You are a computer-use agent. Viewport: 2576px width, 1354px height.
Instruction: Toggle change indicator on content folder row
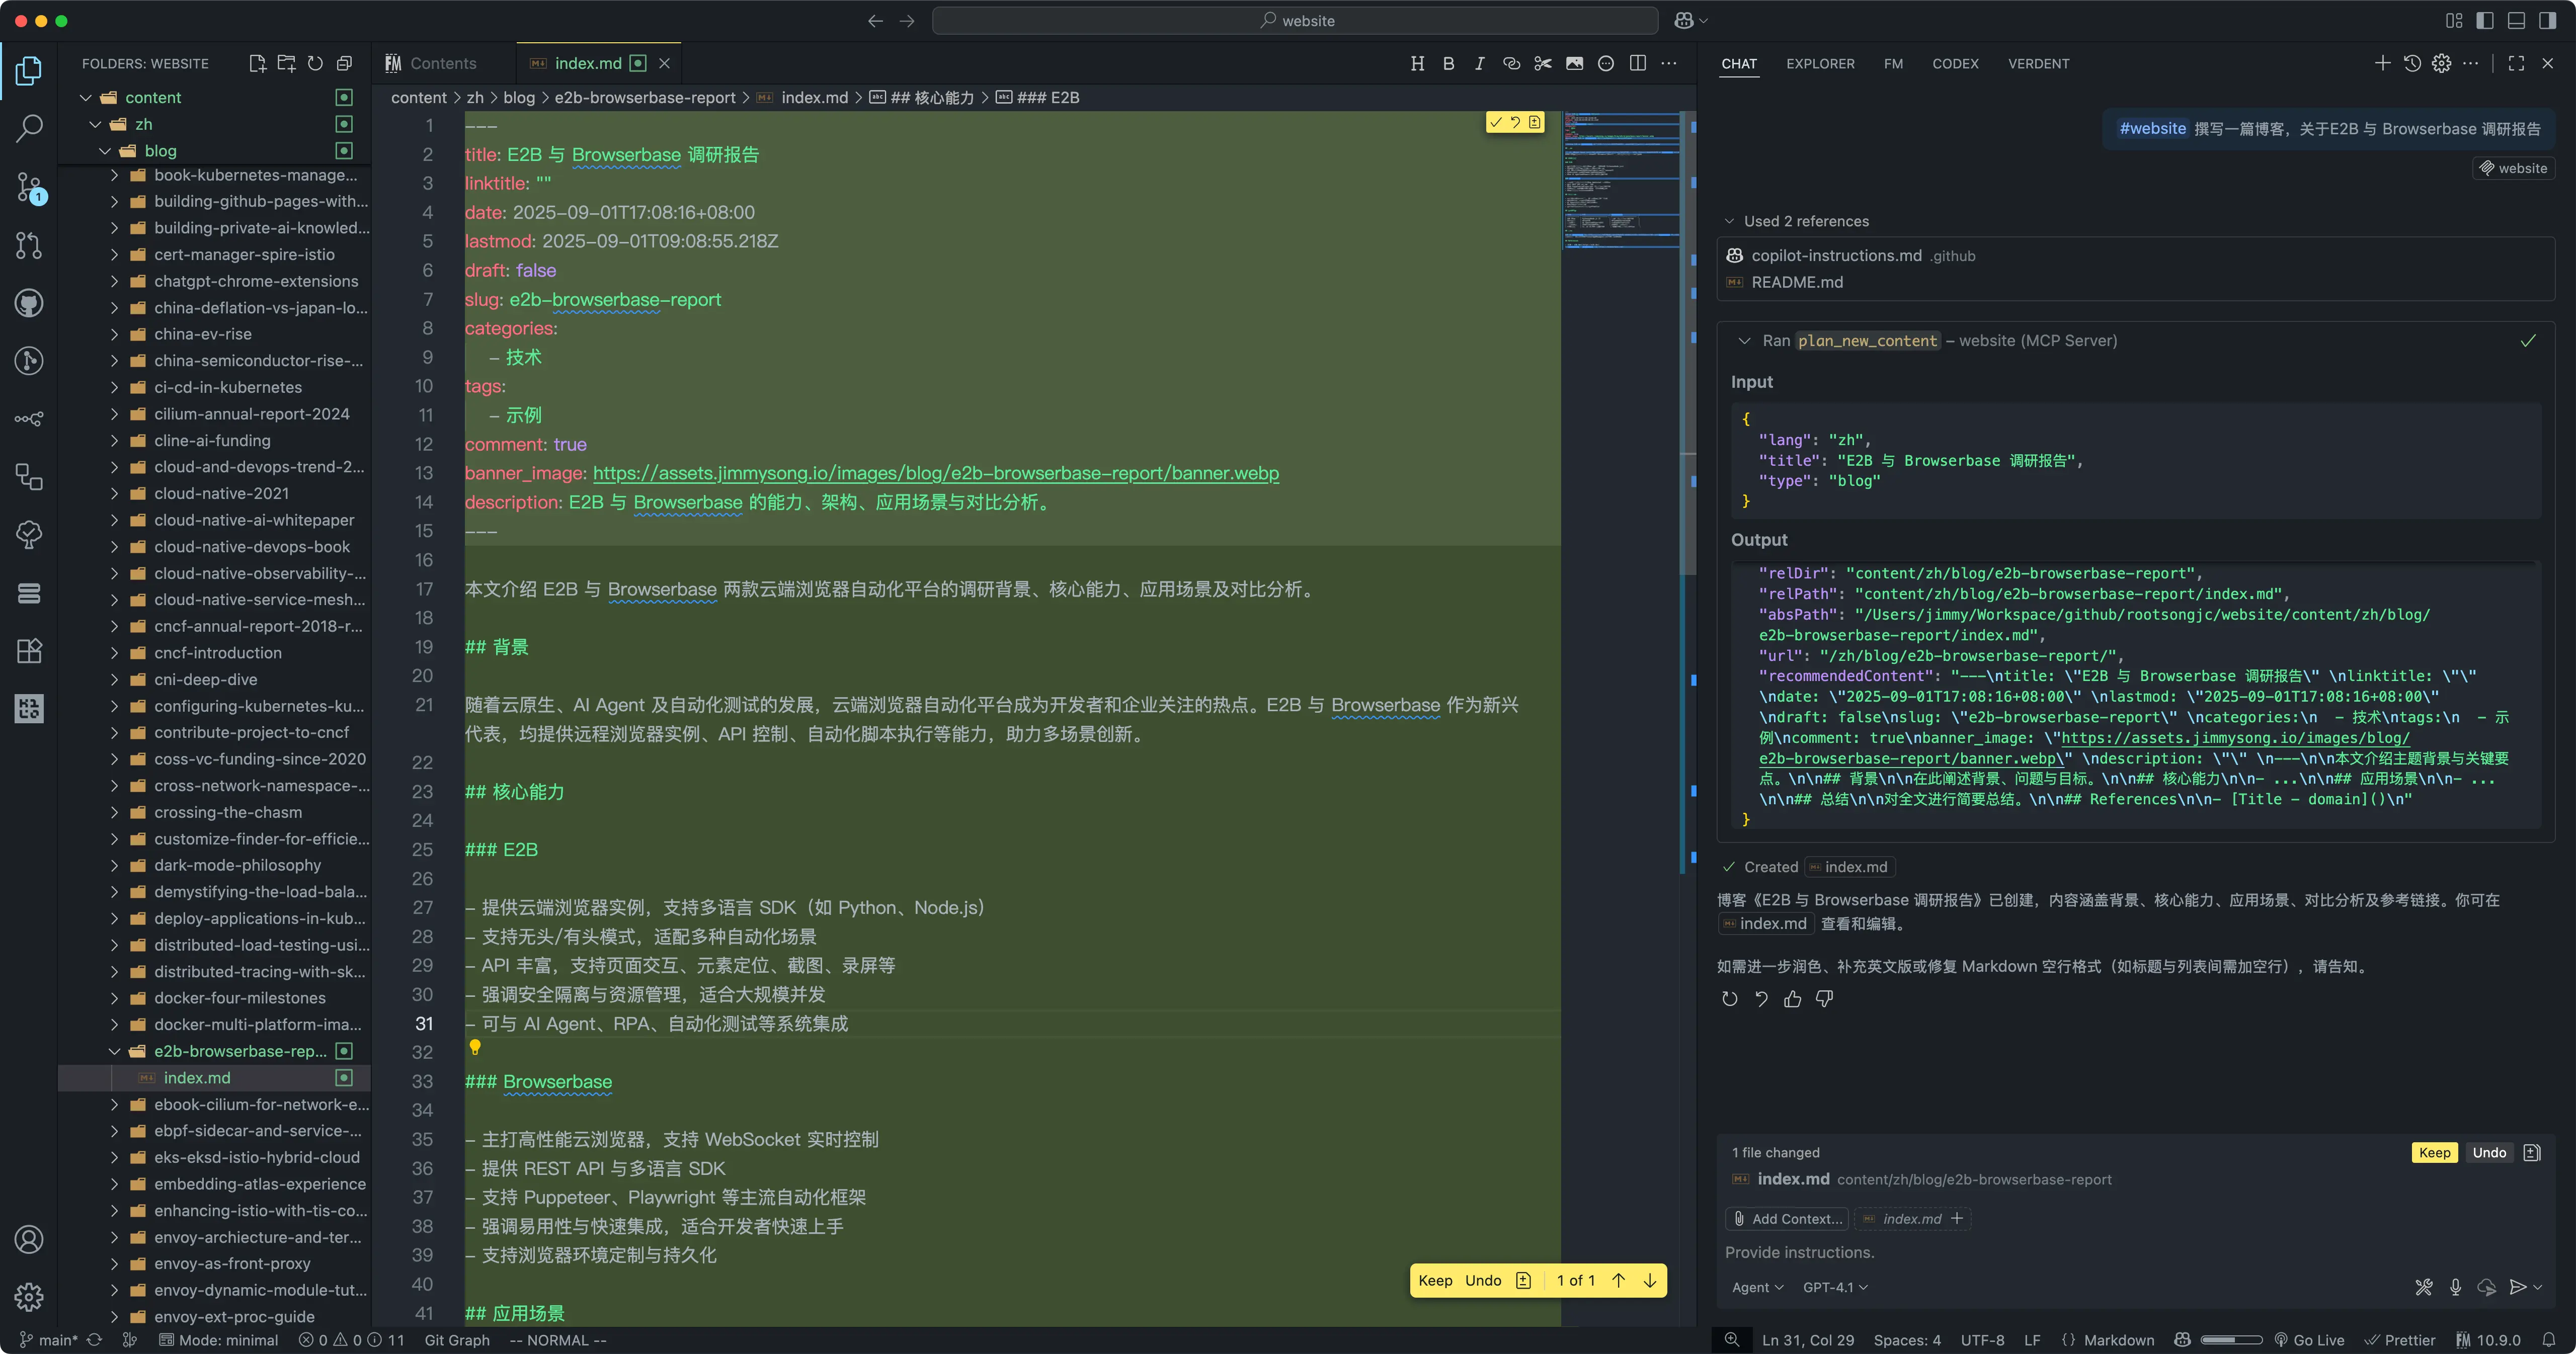point(344,97)
